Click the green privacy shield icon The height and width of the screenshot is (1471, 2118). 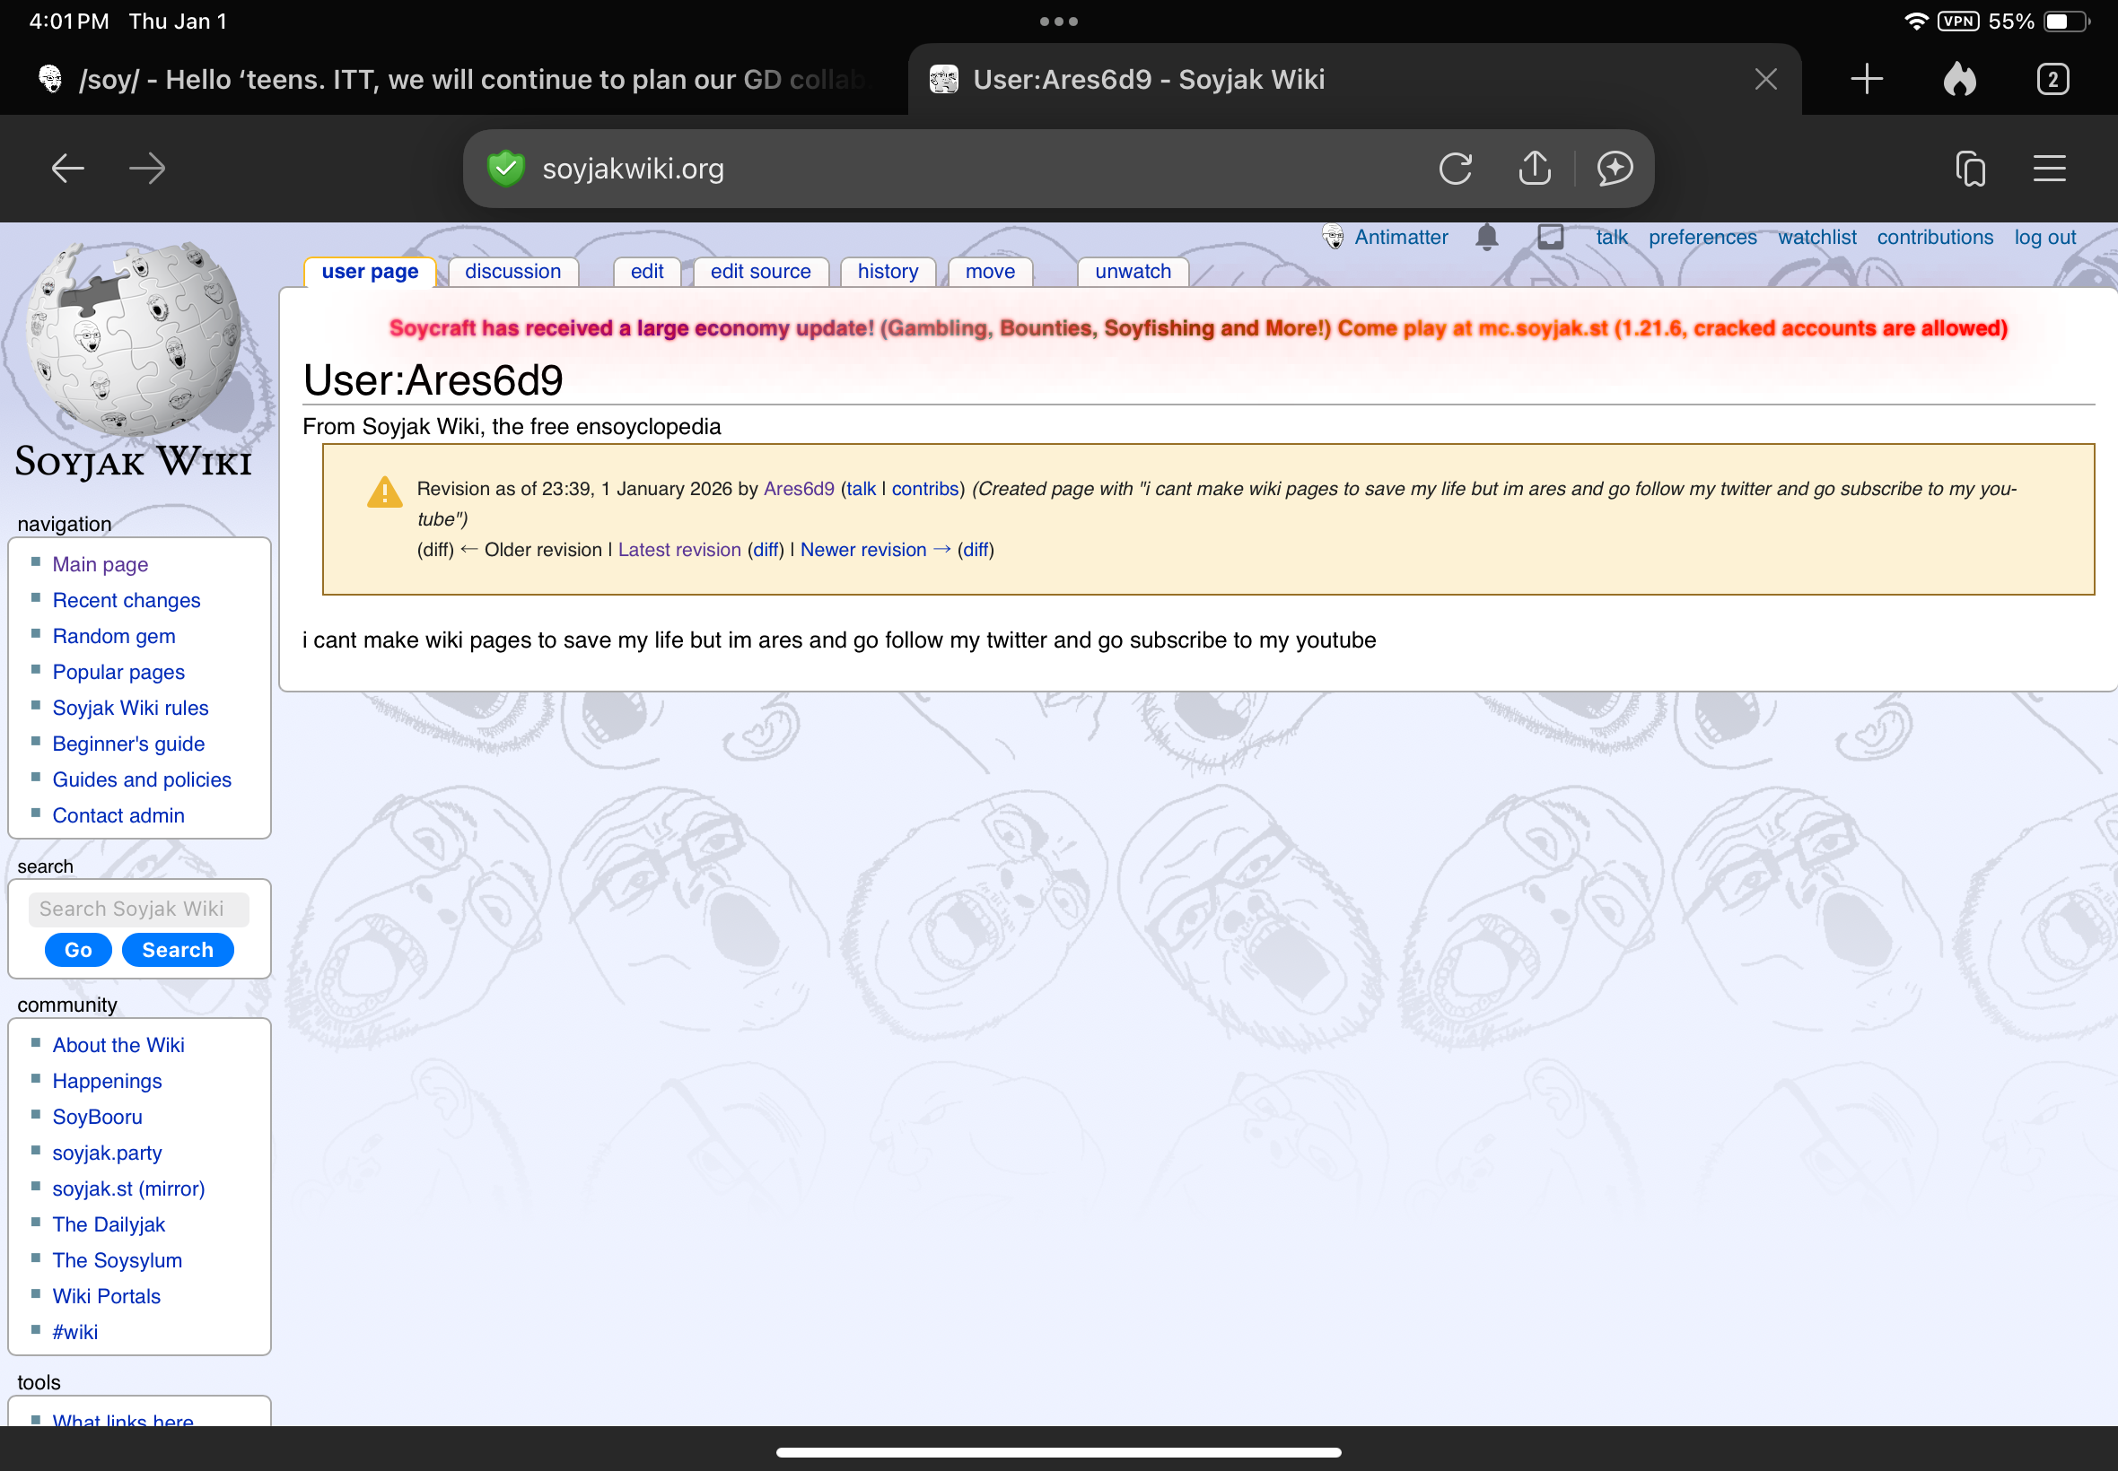(505, 169)
